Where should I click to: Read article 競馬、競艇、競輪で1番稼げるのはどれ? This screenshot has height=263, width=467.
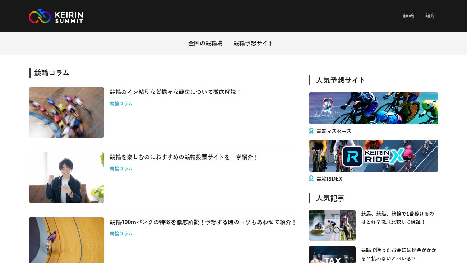[398, 218]
